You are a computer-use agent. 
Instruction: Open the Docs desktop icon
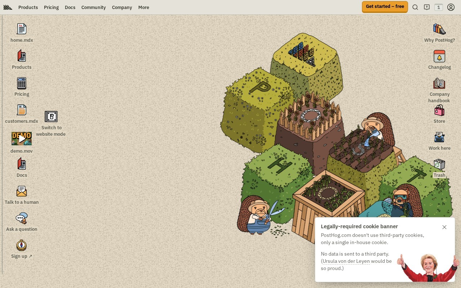point(22,164)
